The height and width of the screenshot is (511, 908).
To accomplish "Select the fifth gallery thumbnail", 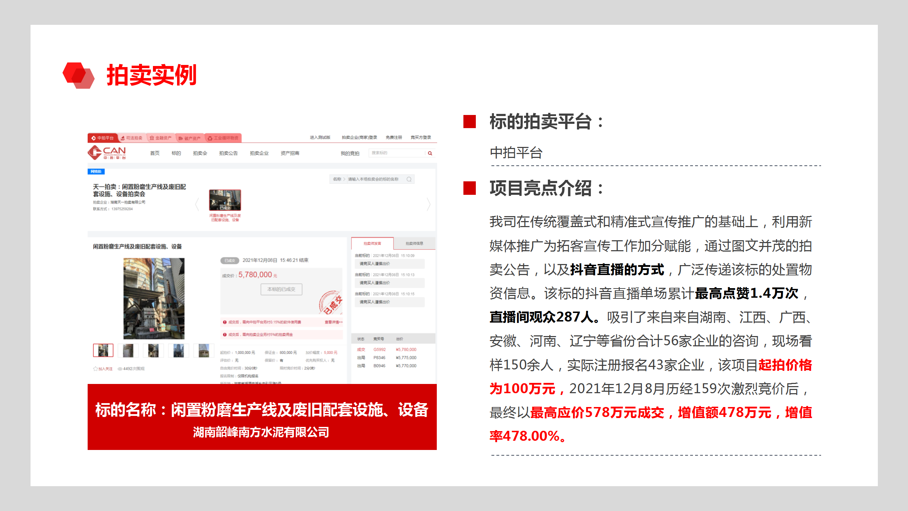I will tap(204, 351).
